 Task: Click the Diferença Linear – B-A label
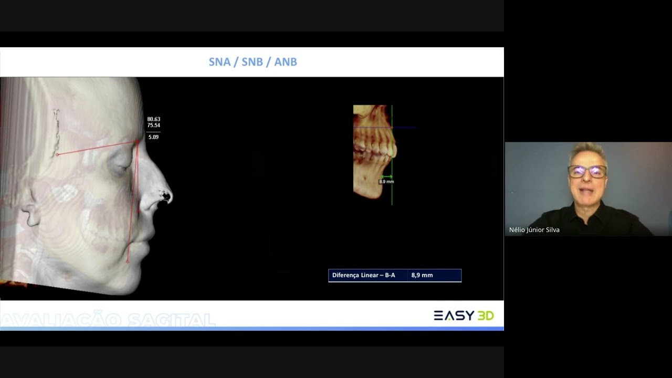click(364, 275)
